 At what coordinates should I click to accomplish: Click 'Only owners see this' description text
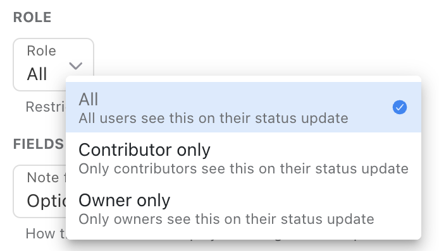(x=226, y=219)
